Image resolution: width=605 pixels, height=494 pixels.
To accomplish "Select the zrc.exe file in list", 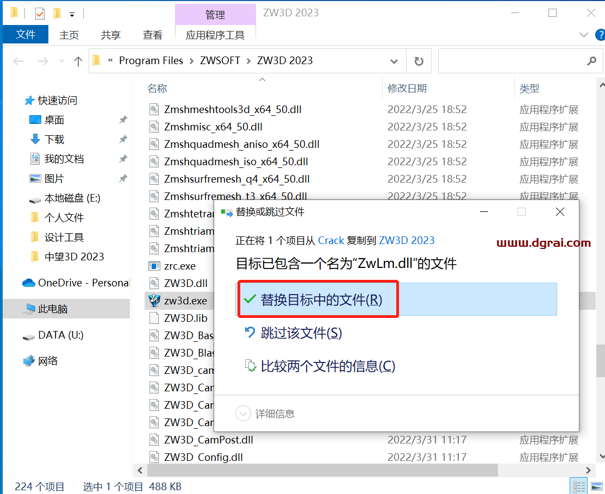I will (x=179, y=266).
